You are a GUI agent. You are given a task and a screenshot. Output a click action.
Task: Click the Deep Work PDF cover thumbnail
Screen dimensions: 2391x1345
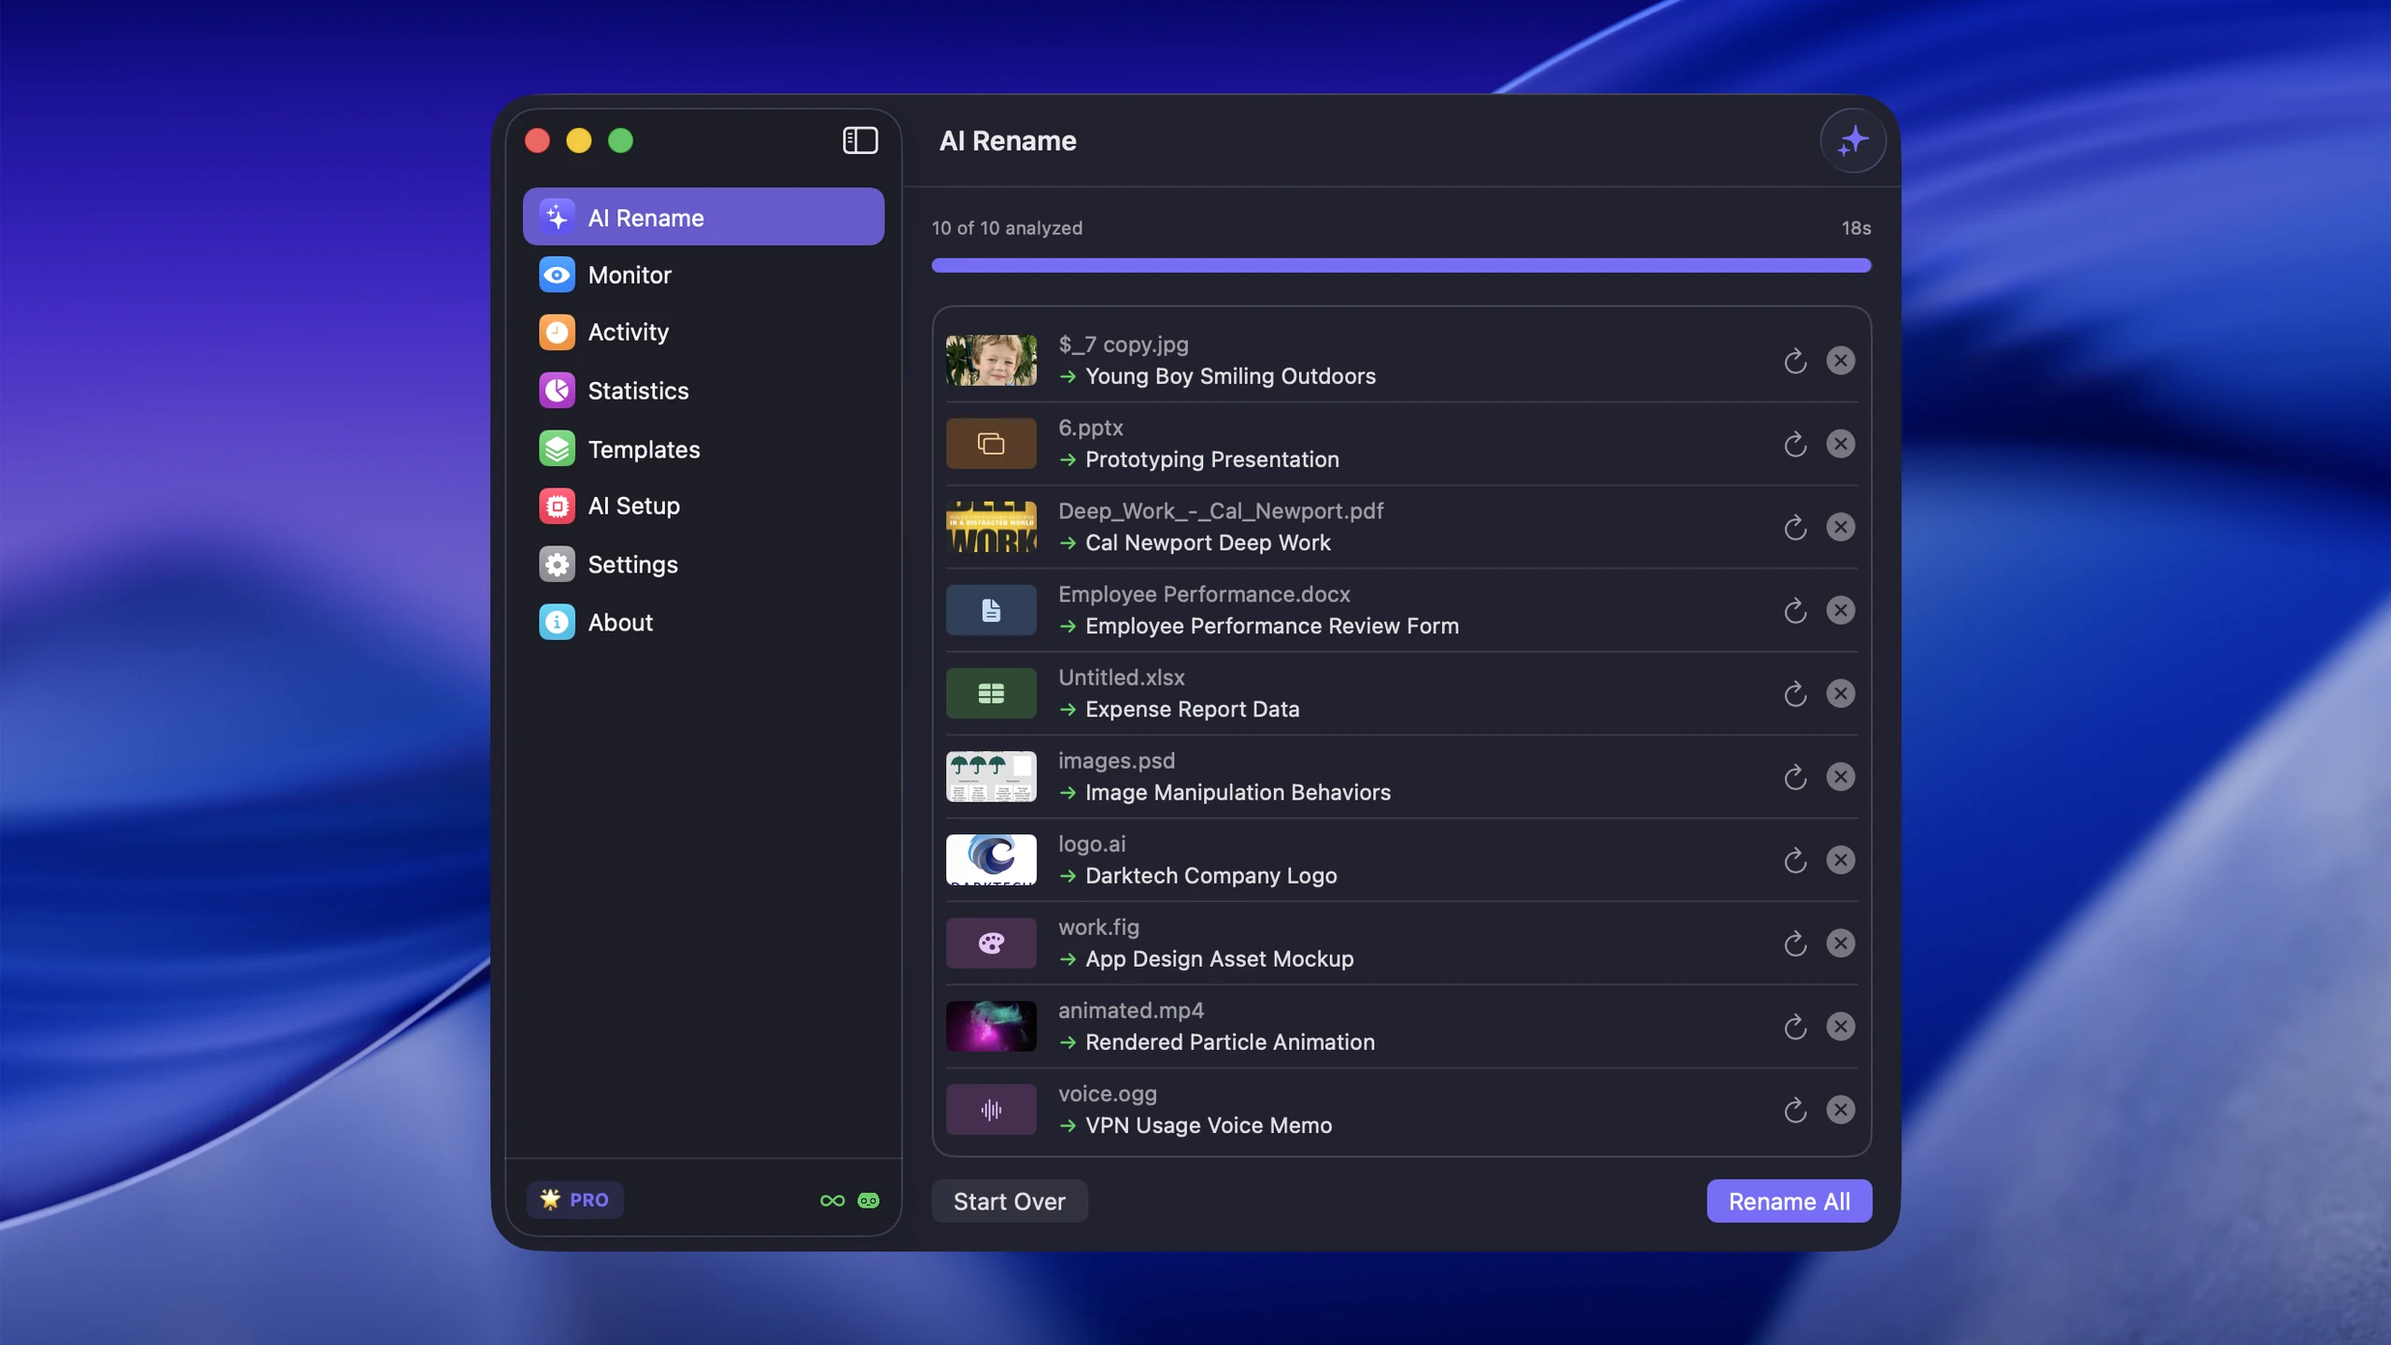coord(991,527)
